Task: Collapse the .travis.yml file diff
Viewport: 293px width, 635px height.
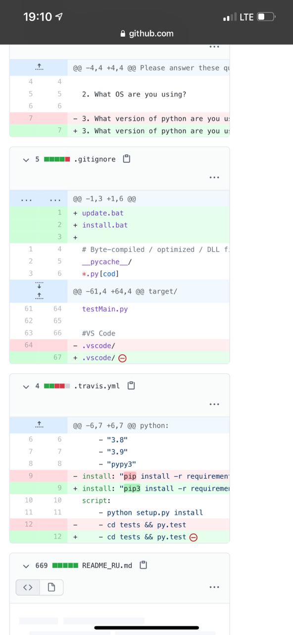Action: [26, 386]
